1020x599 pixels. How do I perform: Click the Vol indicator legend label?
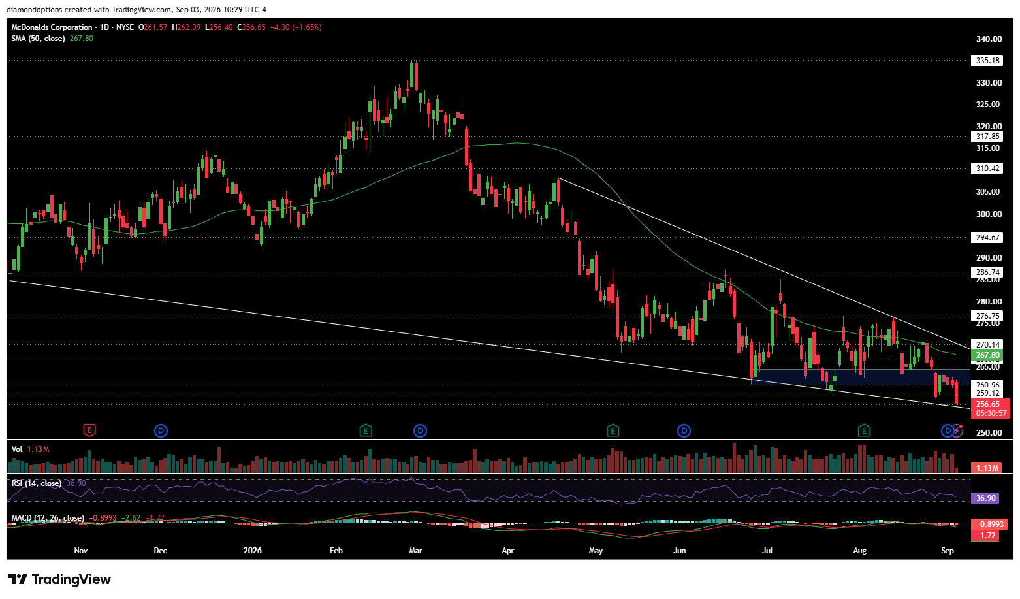[x=17, y=449]
